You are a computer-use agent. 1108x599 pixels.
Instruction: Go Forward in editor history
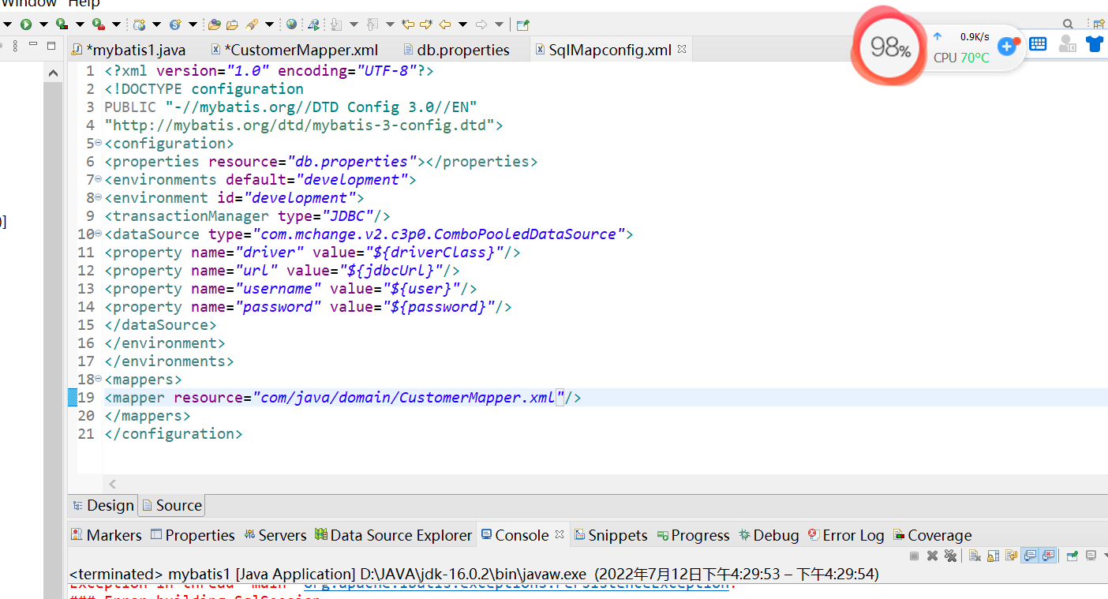coord(481,24)
